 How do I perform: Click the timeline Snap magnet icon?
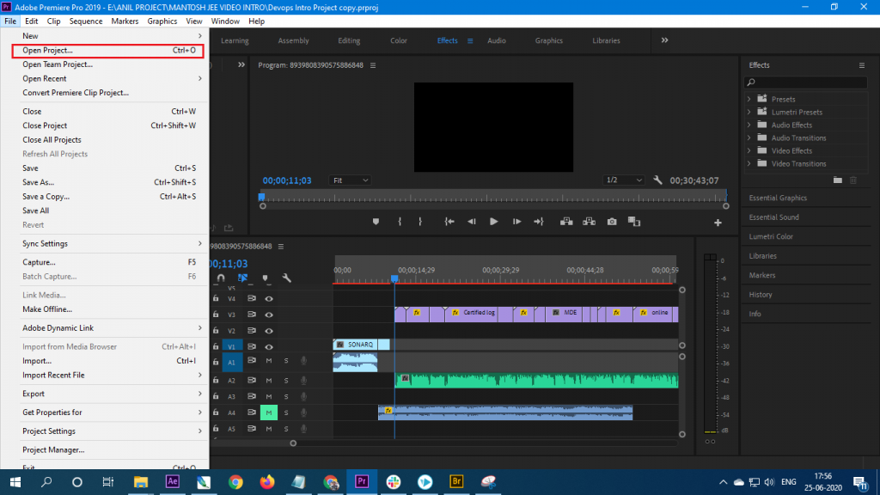[x=221, y=278]
